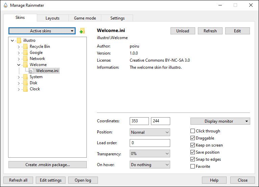Collapse the illustro tree node
This screenshot has height=187, width=259.
coord(12,40)
